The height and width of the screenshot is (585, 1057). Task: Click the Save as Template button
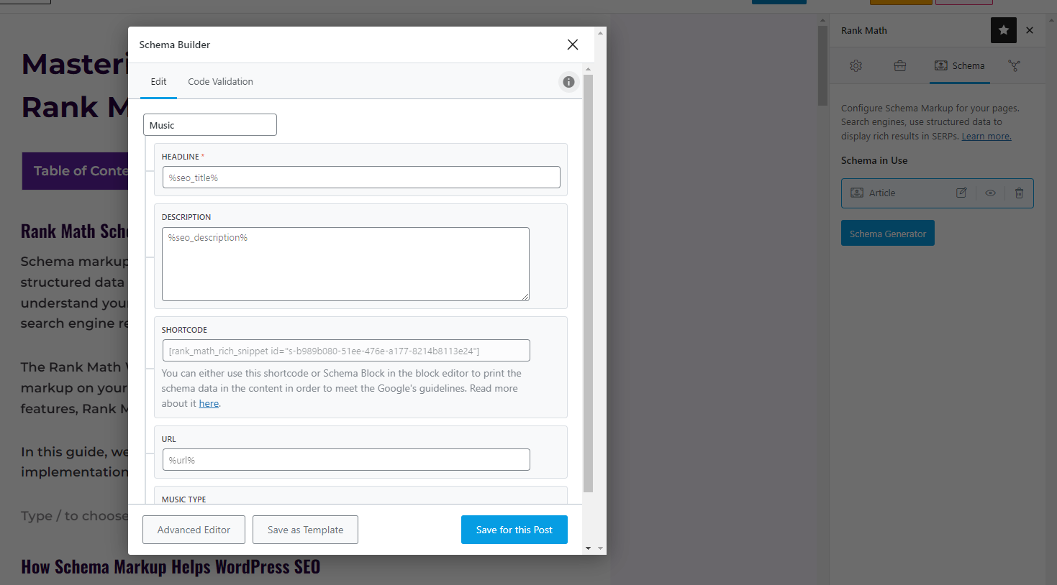305,530
